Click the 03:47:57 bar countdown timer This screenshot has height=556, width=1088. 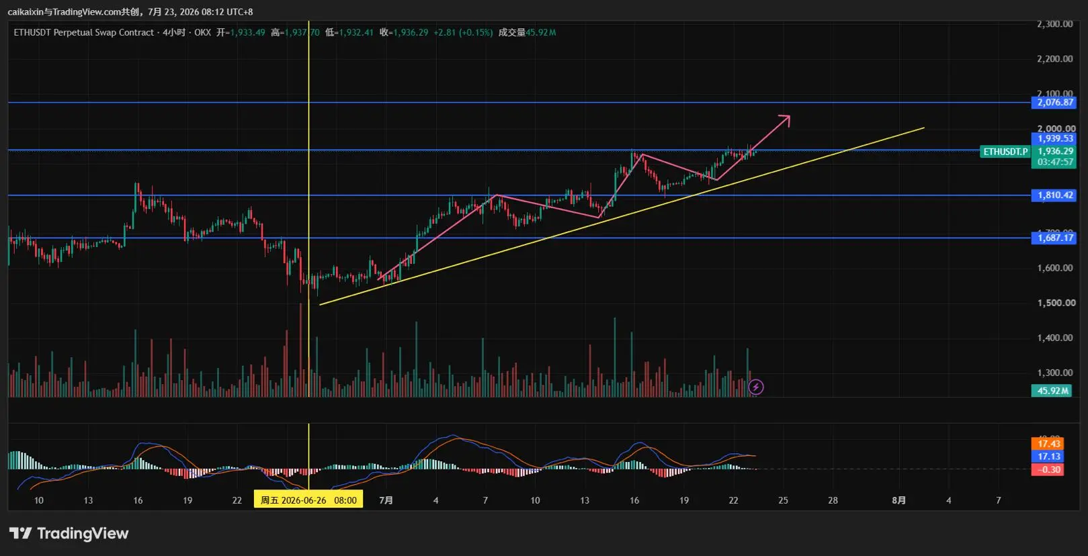1054,163
